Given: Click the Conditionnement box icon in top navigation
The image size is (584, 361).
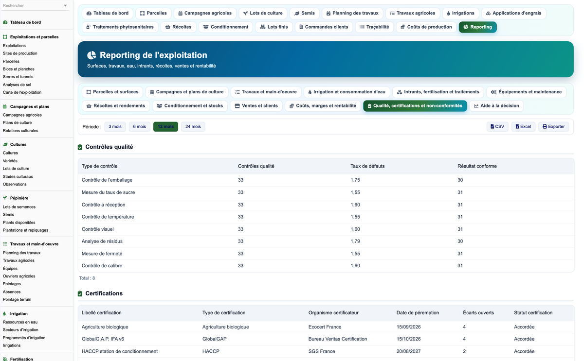Looking at the screenshot, I should [206, 27].
